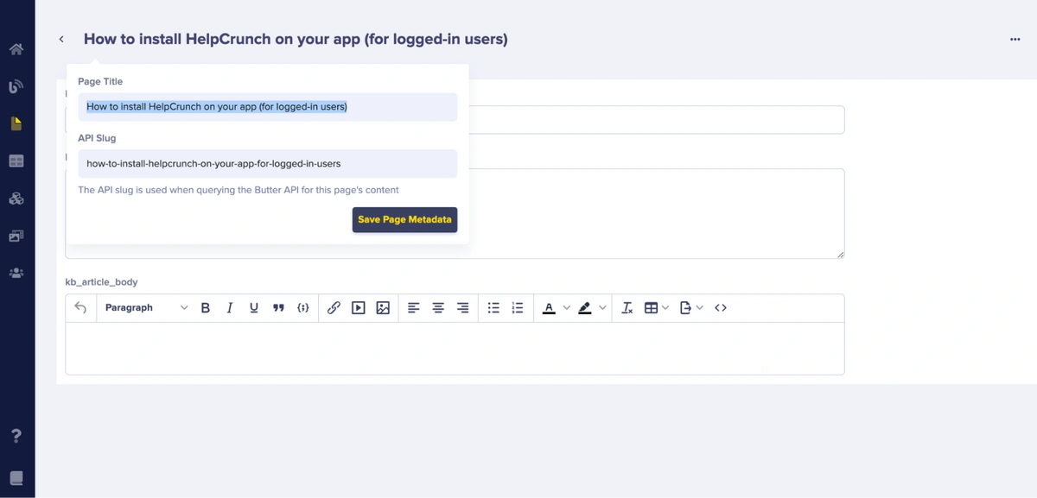Viewport: 1037px width, 498px height.
Task: Edit the API Slug field
Action: click(267, 163)
